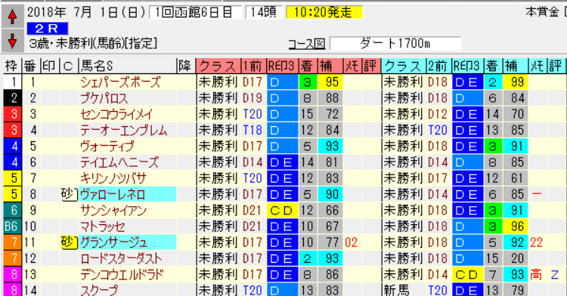Click the ダート1700m course field
The image size is (567, 296).
395,44
